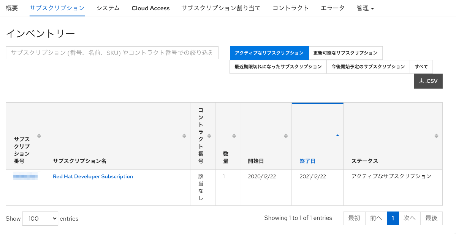Click the subscription filter search field

click(x=112, y=53)
